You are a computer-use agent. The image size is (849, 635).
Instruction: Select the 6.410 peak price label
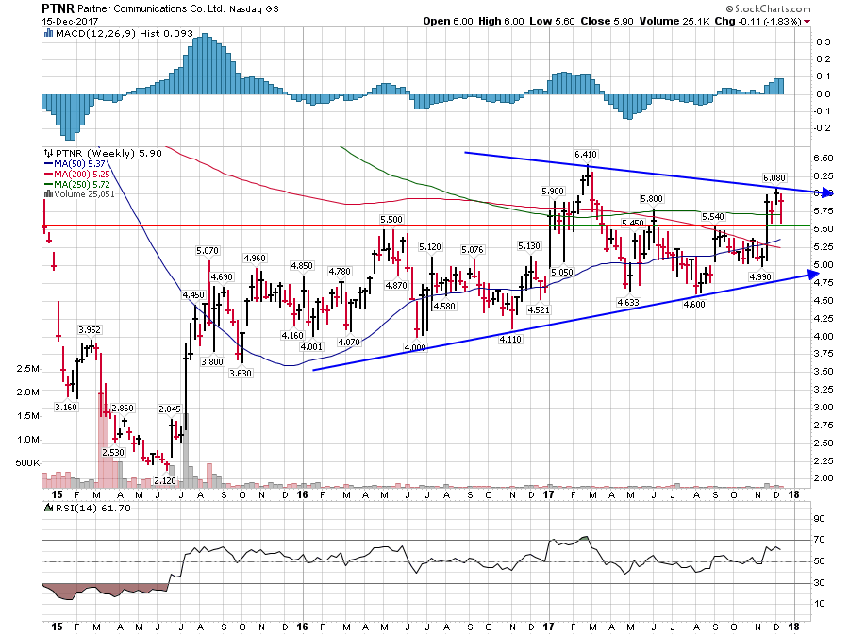click(x=588, y=153)
